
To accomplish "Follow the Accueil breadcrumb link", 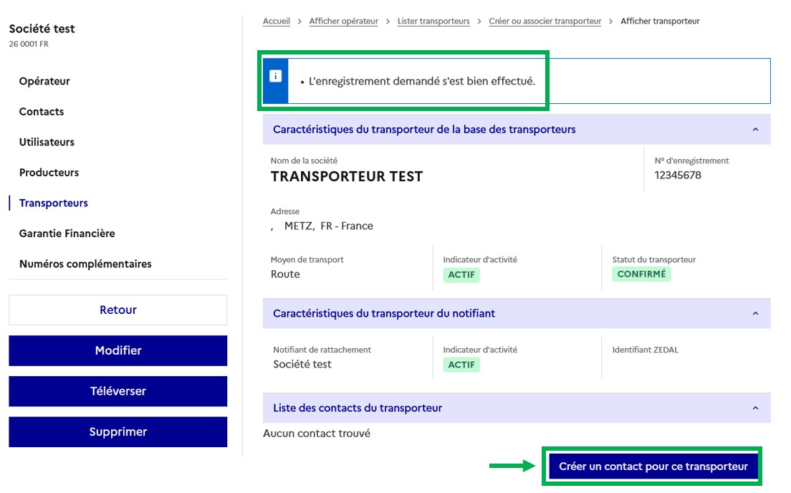I will tap(277, 21).
